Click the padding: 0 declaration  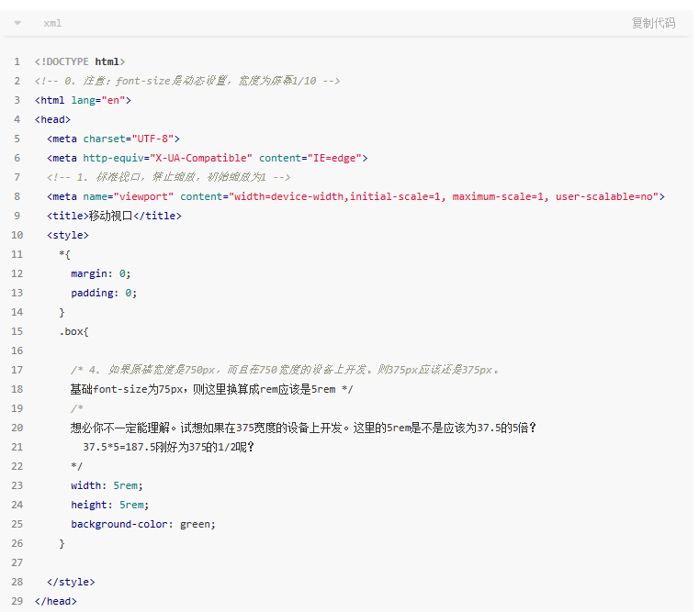point(104,293)
